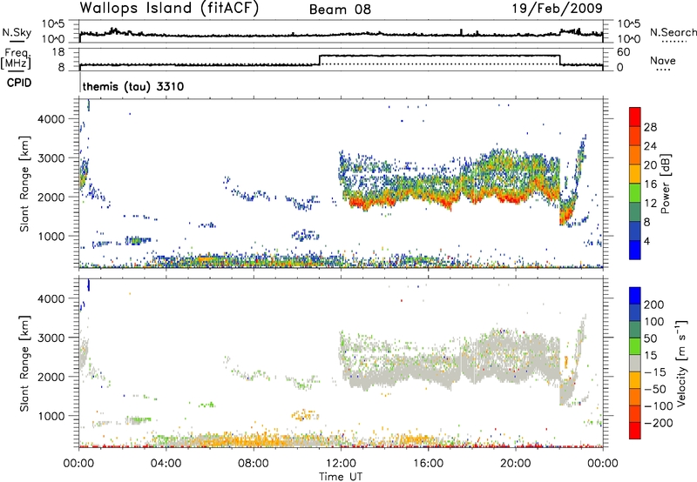Click the '12:00' time axis label
Screen dimensions: 697x482
click(x=341, y=464)
